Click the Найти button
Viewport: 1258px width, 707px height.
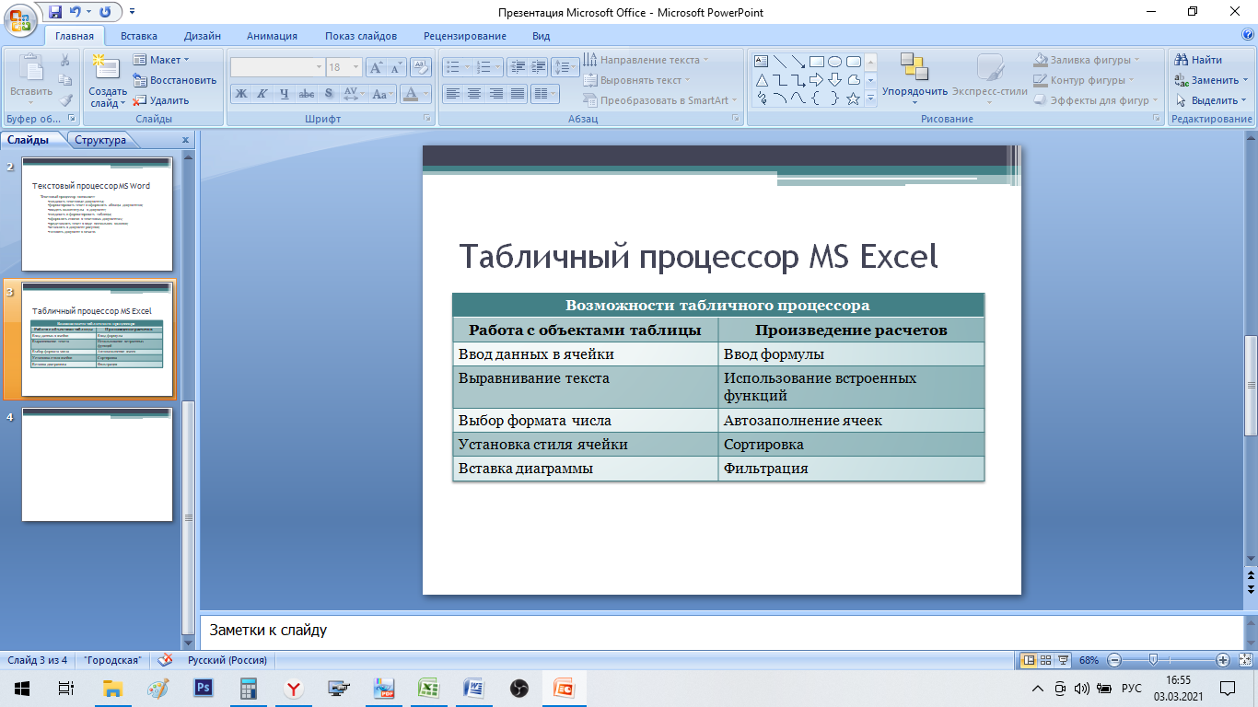pos(1198,60)
